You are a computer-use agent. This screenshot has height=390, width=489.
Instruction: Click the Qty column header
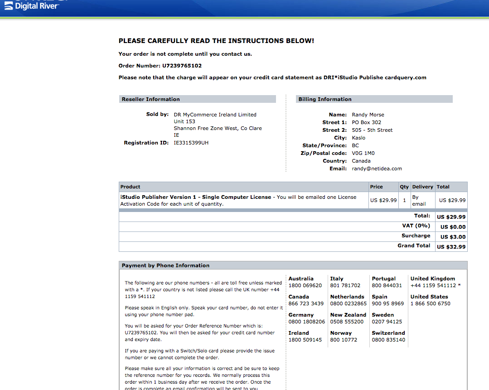click(404, 187)
